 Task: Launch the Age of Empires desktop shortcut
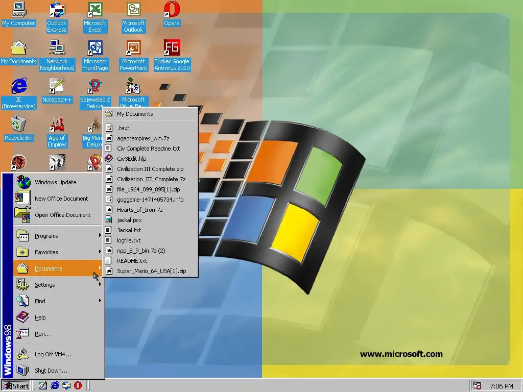pos(57,132)
